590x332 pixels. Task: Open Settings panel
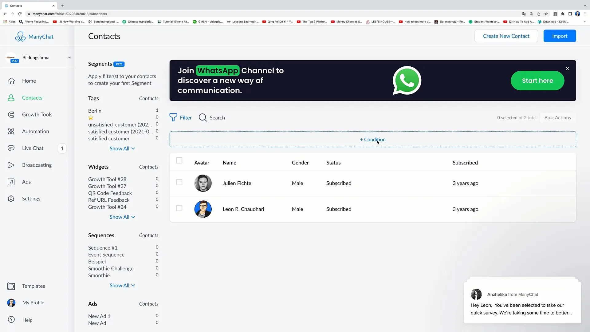pos(31,198)
